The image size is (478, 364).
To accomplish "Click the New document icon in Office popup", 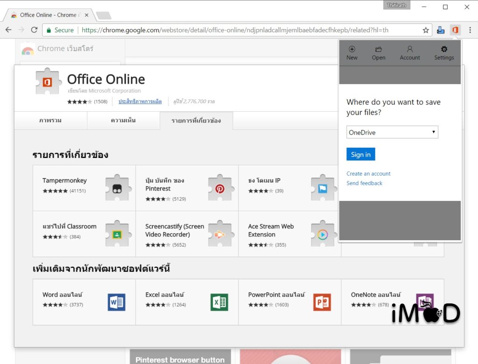I will coord(352,49).
